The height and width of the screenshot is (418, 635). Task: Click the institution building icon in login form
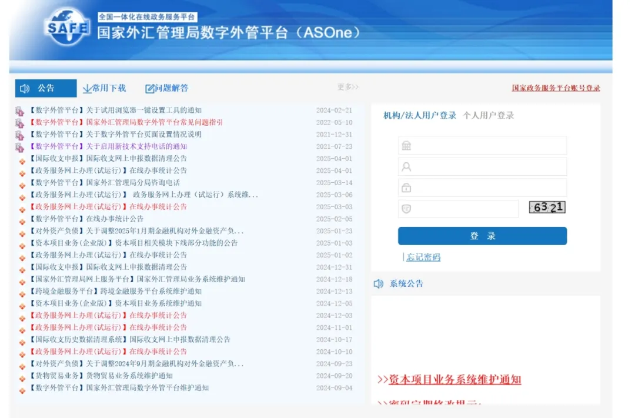click(x=406, y=146)
